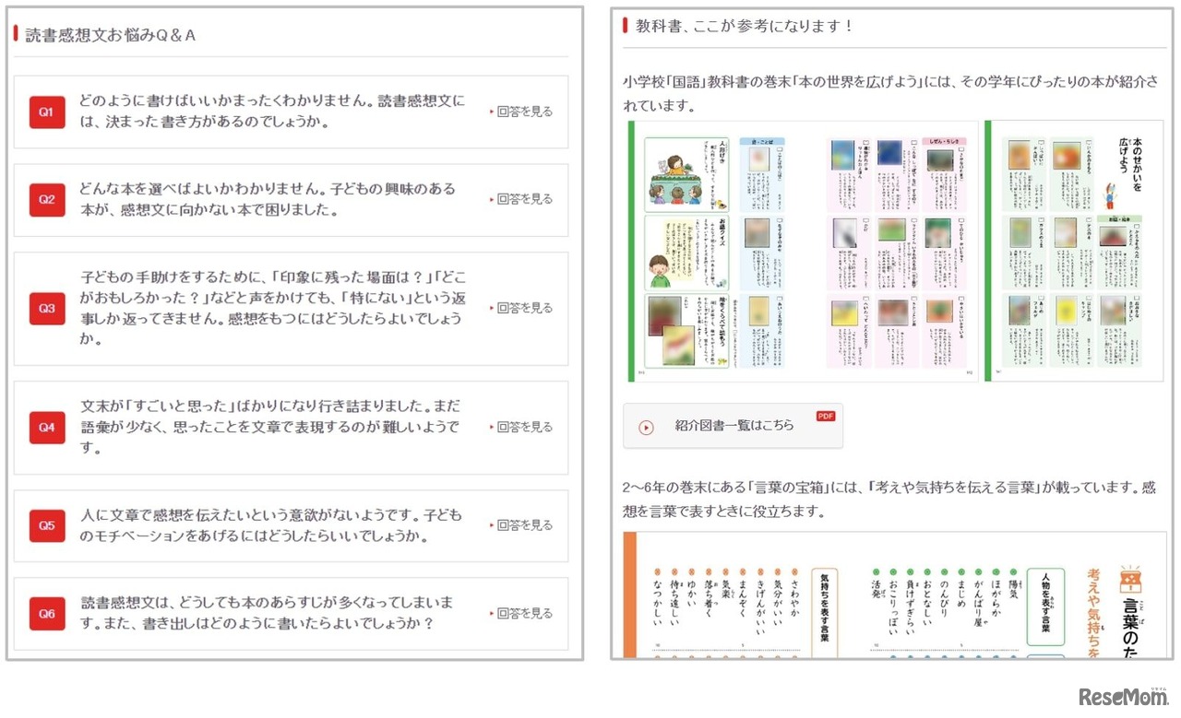
Task: Select the Q5 question number icon
Action: click(x=47, y=524)
